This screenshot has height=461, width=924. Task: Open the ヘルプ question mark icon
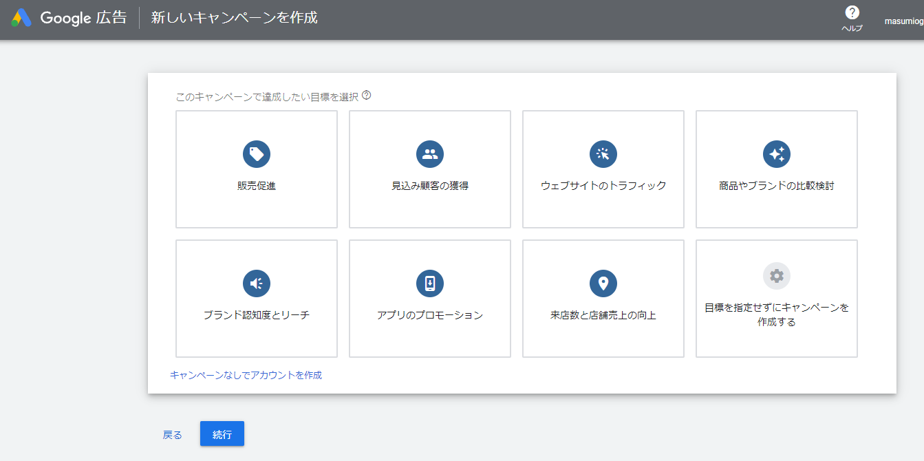pyautogui.click(x=852, y=12)
